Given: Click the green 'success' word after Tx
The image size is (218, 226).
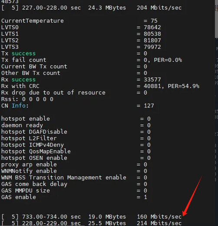Looking at the screenshot, I should (23, 54).
